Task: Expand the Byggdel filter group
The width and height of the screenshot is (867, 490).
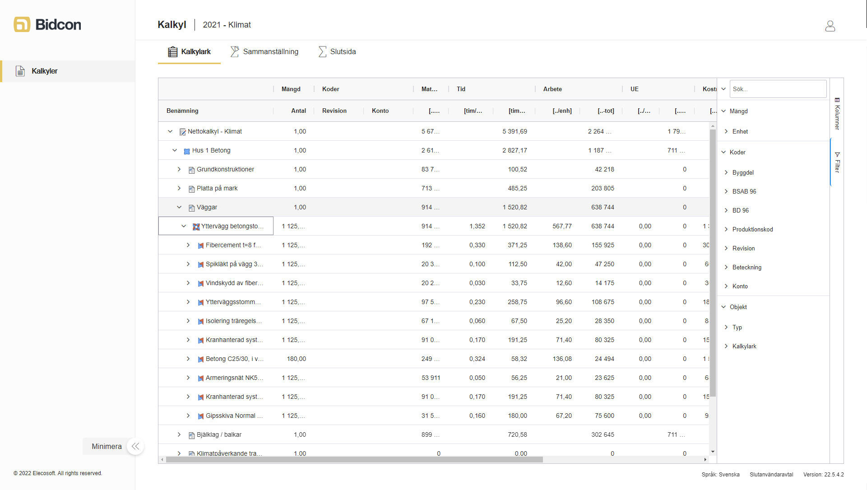Action: (x=726, y=172)
